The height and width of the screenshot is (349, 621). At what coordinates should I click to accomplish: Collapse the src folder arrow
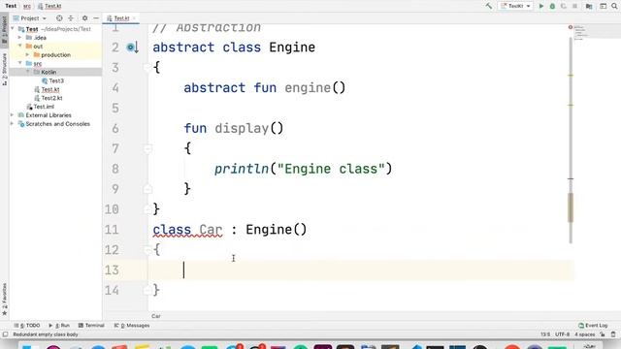[x=19, y=63]
